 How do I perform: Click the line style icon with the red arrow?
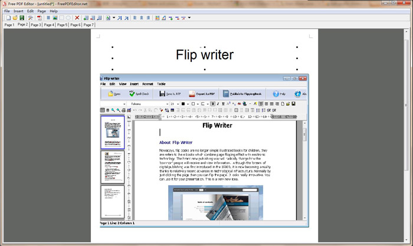183,18
